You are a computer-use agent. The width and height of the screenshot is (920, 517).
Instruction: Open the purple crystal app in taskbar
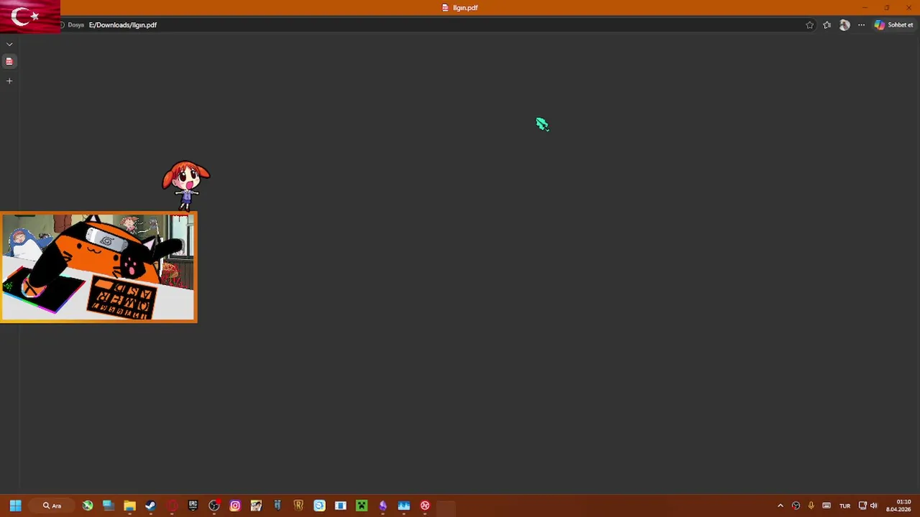click(382, 506)
